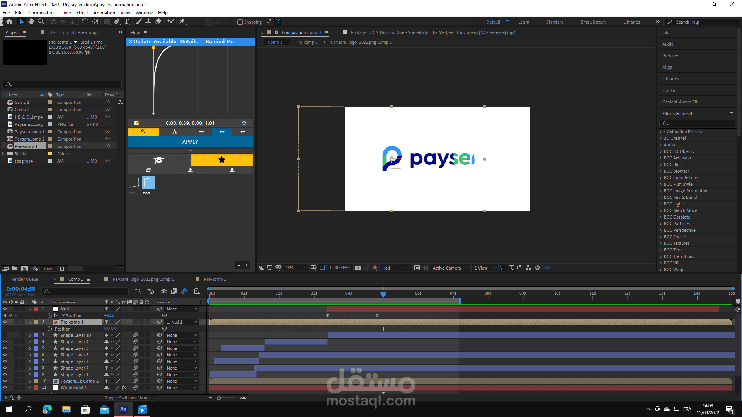Hide Shape Layer 9 visibility eye
The width and height of the screenshot is (742, 417).
click(x=5, y=342)
